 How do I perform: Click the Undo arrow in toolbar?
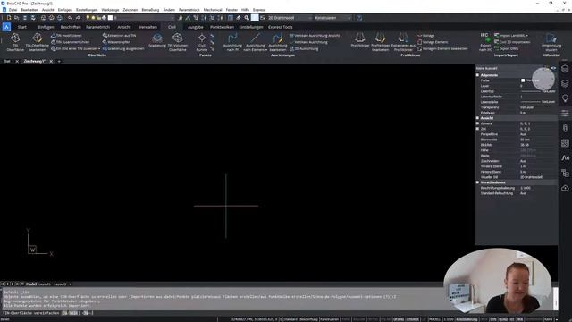(70, 18)
